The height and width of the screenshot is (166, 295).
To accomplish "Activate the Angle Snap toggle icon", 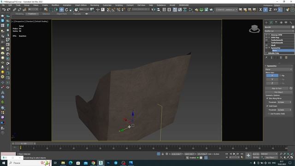I will coord(113,10).
